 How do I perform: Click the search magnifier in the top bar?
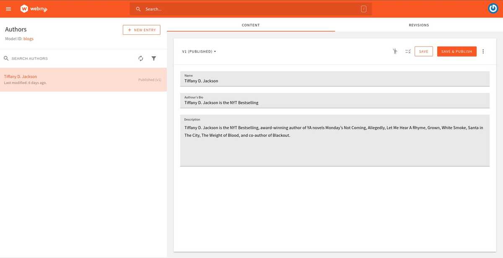pyautogui.click(x=138, y=8)
